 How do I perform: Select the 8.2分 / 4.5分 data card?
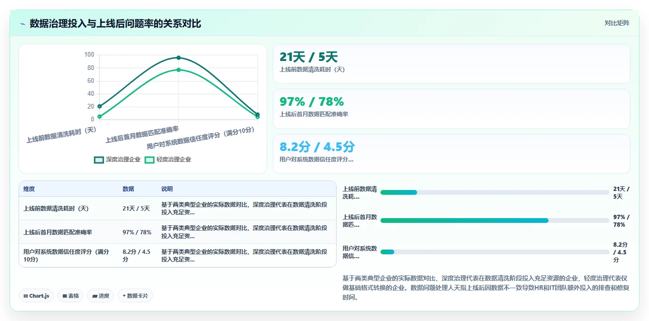click(x=451, y=154)
